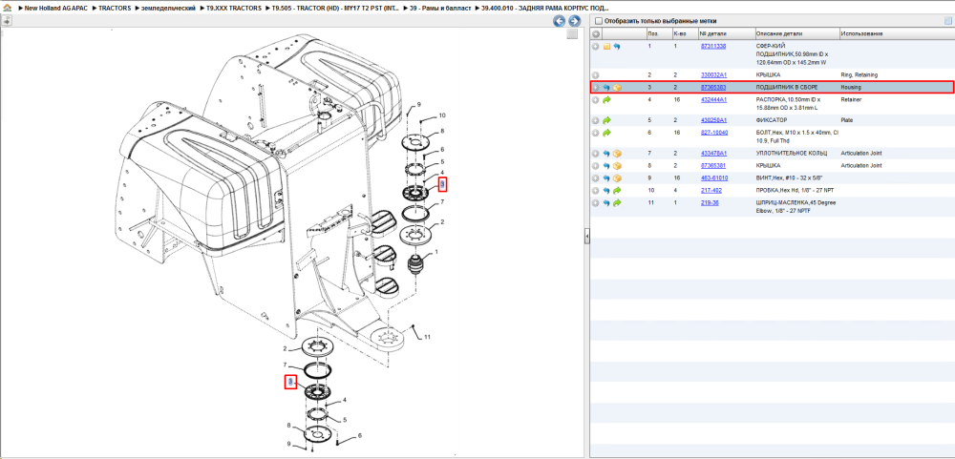The image size is (955, 459).
Task: Click the blue arrow icon for part 433478A1
Action: (x=606, y=154)
